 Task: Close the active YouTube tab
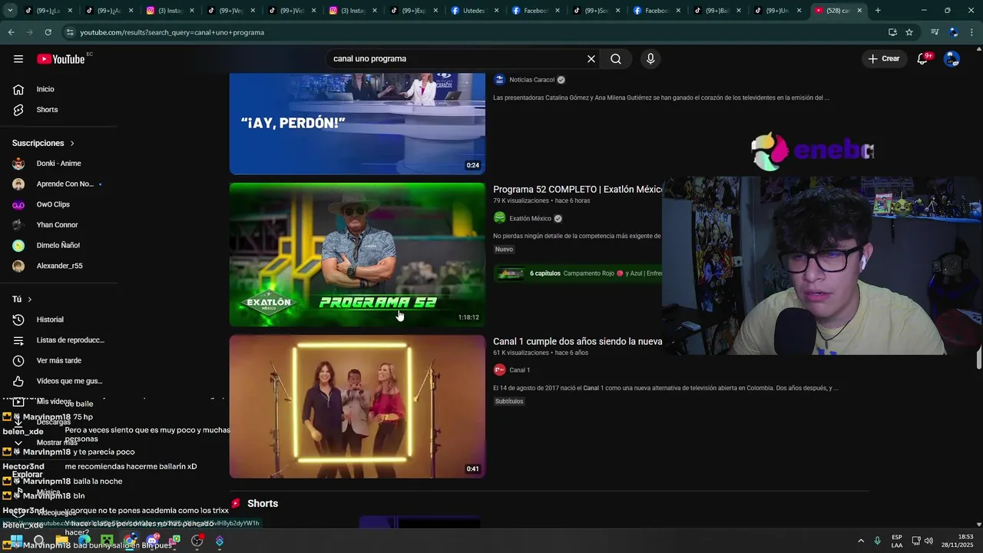tap(859, 11)
